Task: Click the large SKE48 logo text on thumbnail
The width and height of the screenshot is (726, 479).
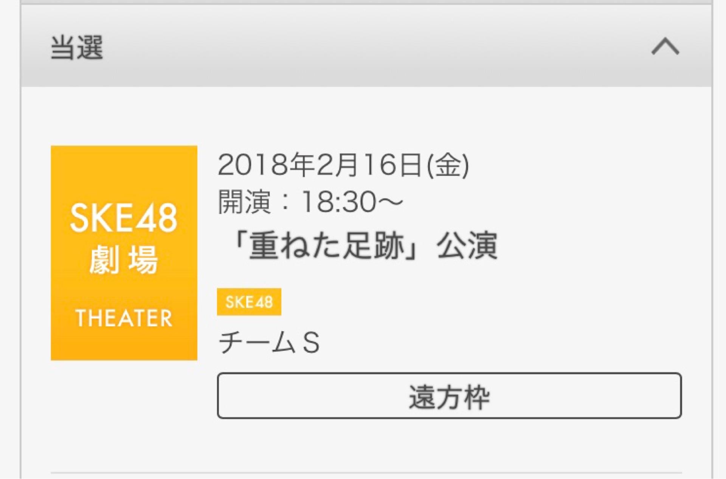Action: pyautogui.click(x=124, y=218)
